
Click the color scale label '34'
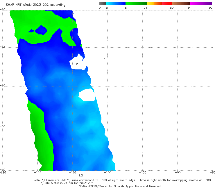(146, 8)
